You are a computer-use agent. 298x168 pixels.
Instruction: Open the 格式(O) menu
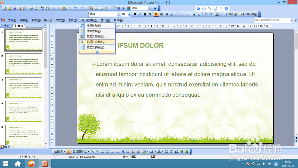pyautogui.click(x=60, y=20)
